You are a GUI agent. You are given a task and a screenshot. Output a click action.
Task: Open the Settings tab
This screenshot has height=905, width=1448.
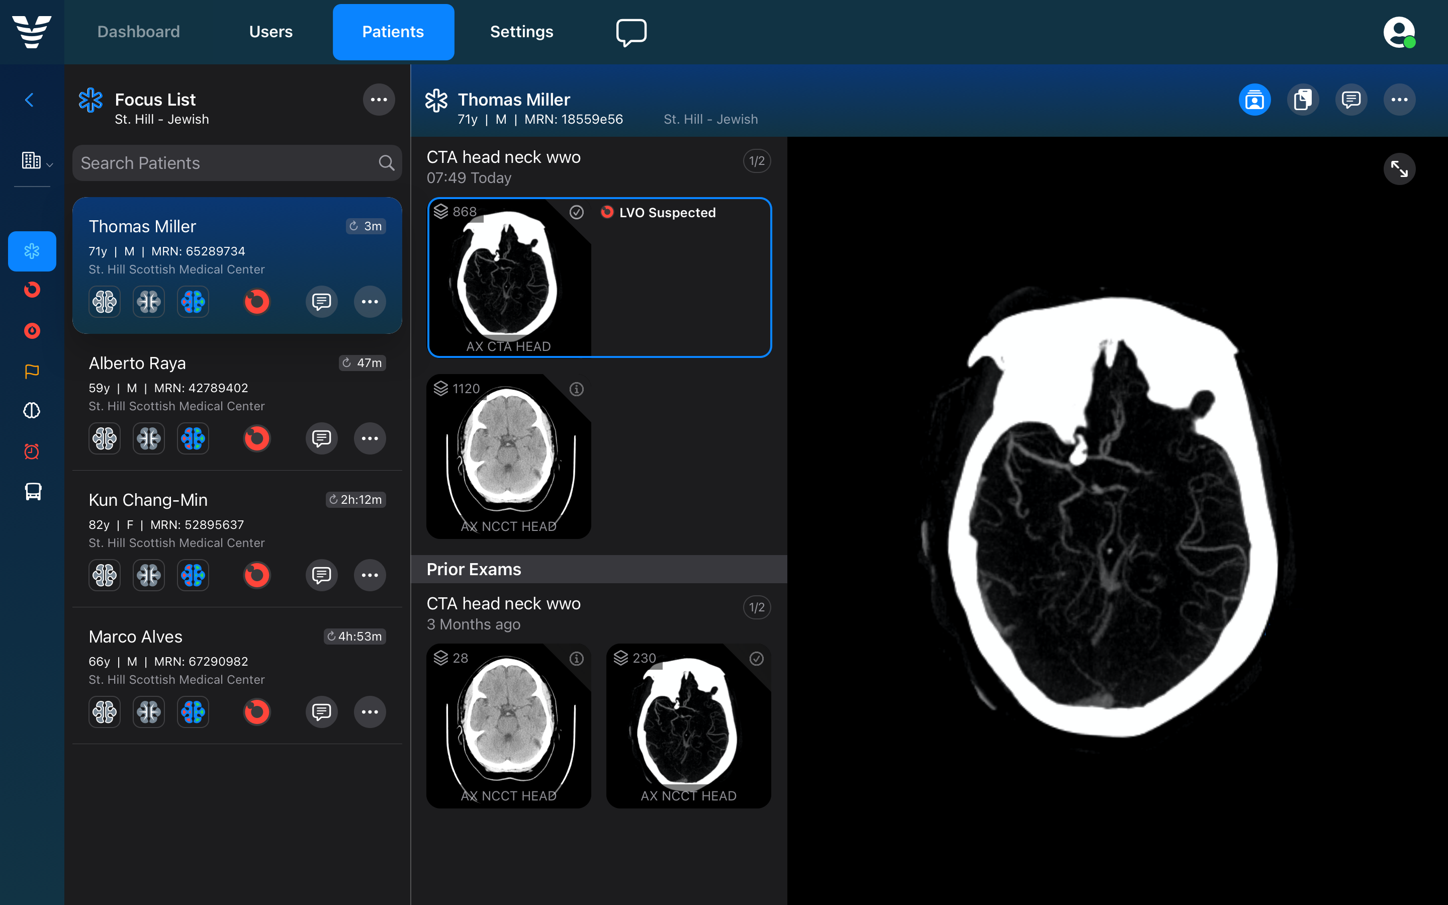[x=522, y=32]
